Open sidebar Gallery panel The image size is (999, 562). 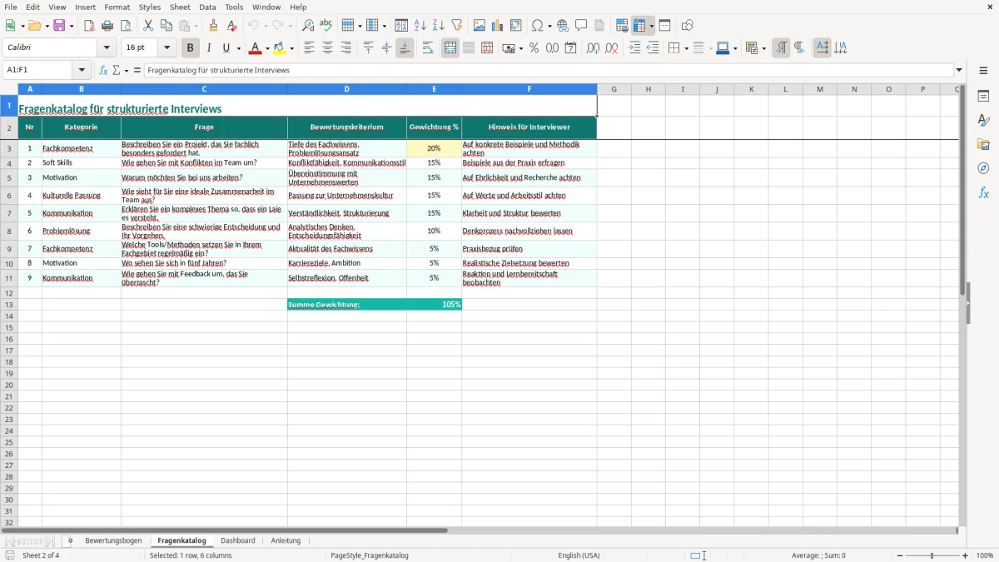(x=983, y=145)
